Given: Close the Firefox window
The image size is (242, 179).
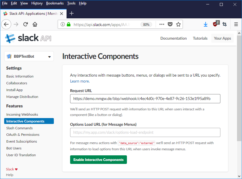Looking at the screenshot, I should coord(235,4).
